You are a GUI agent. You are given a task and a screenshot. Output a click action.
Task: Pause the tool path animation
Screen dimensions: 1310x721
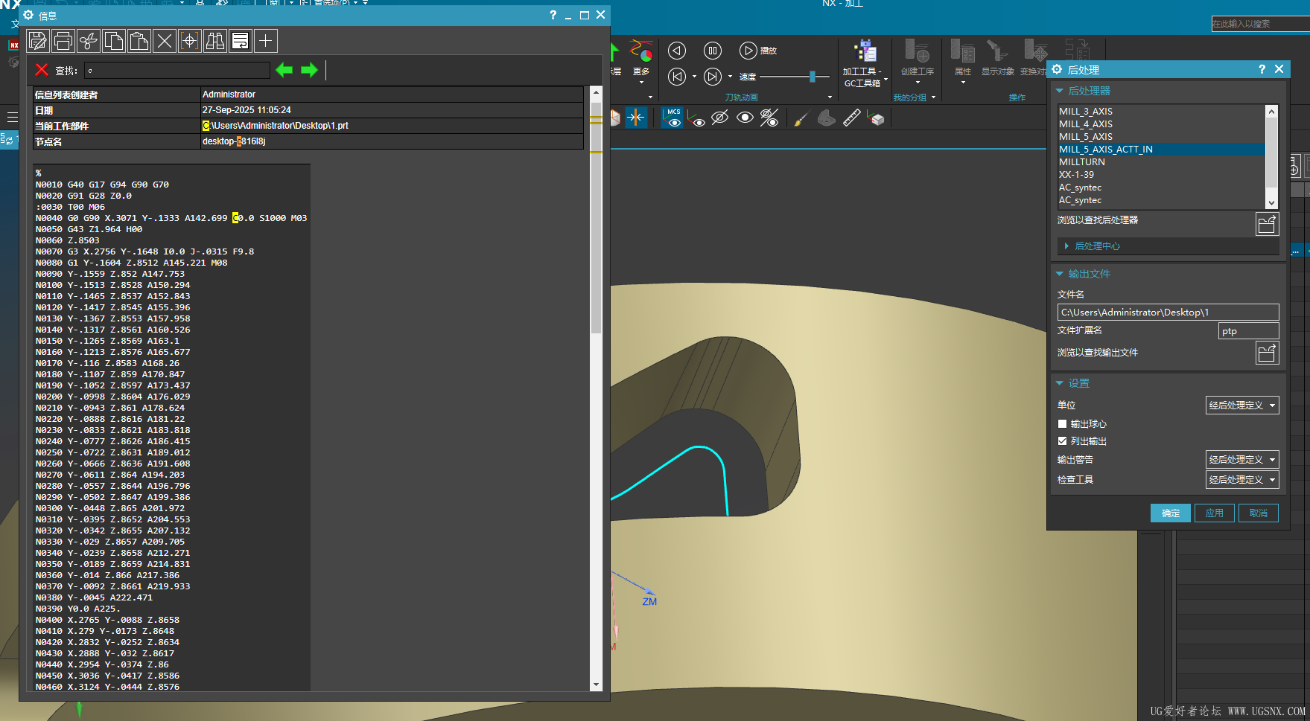click(713, 51)
